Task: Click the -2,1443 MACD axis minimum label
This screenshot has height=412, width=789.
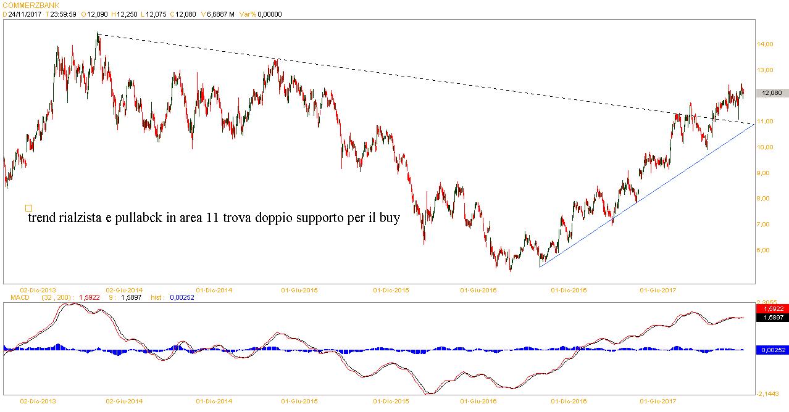Action: (767, 393)
